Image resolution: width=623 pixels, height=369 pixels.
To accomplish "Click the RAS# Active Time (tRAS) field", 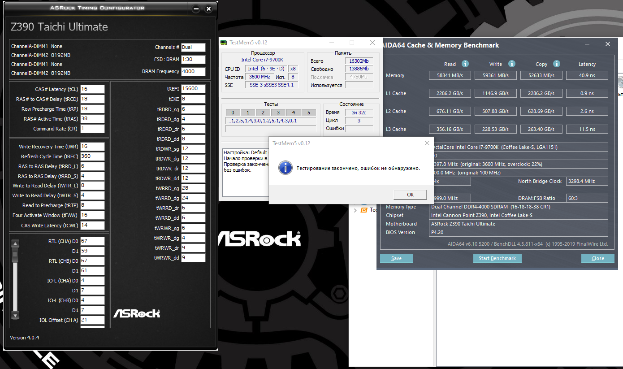I will click(92, 119).
